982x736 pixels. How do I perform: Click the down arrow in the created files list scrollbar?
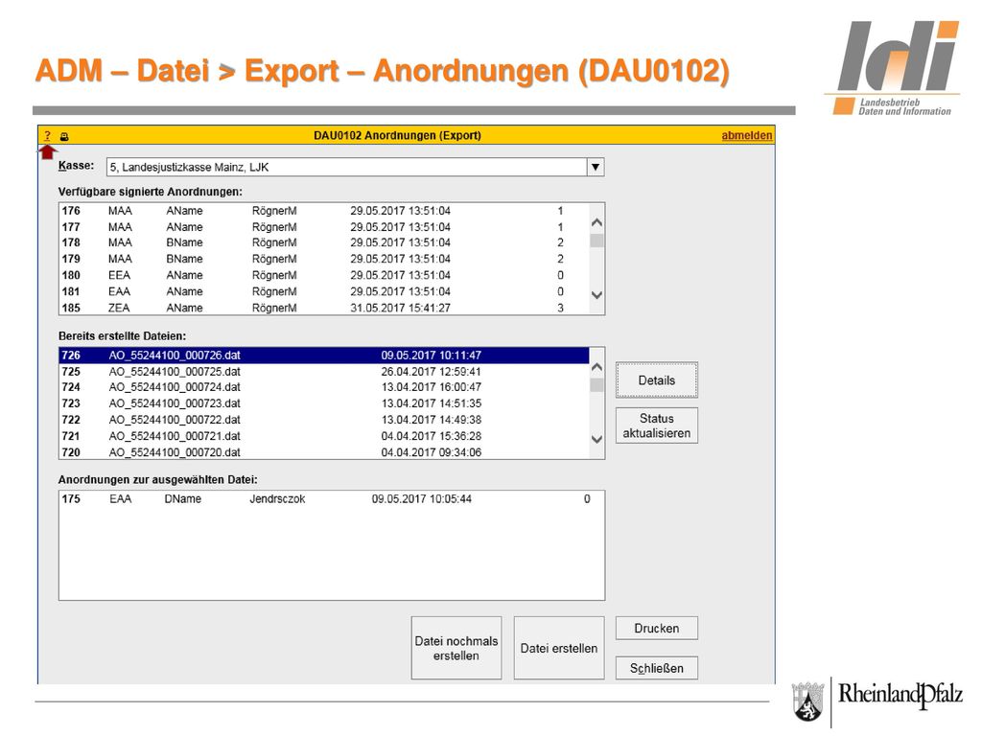pos(596,439)
